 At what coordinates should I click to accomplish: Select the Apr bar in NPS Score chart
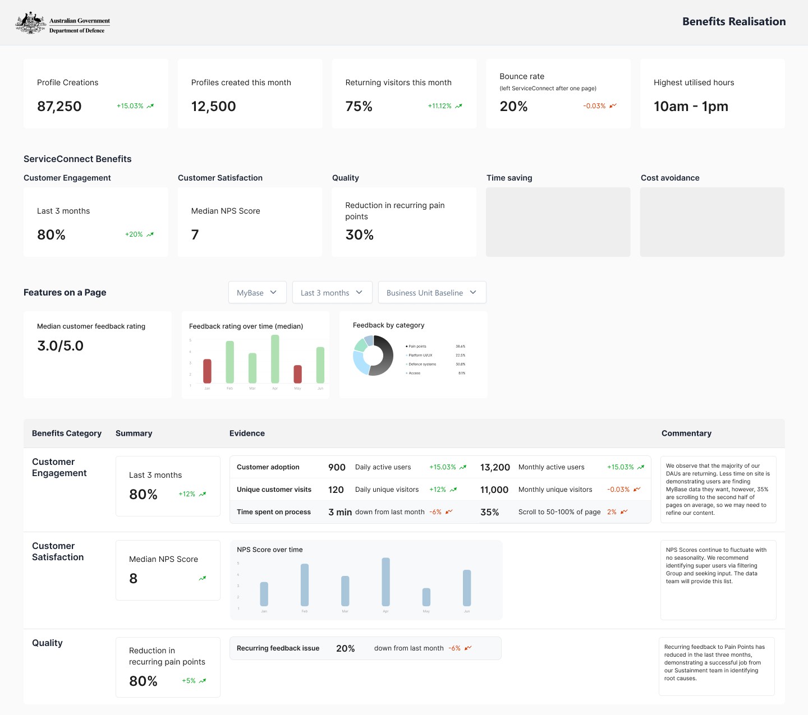point(385,582)
